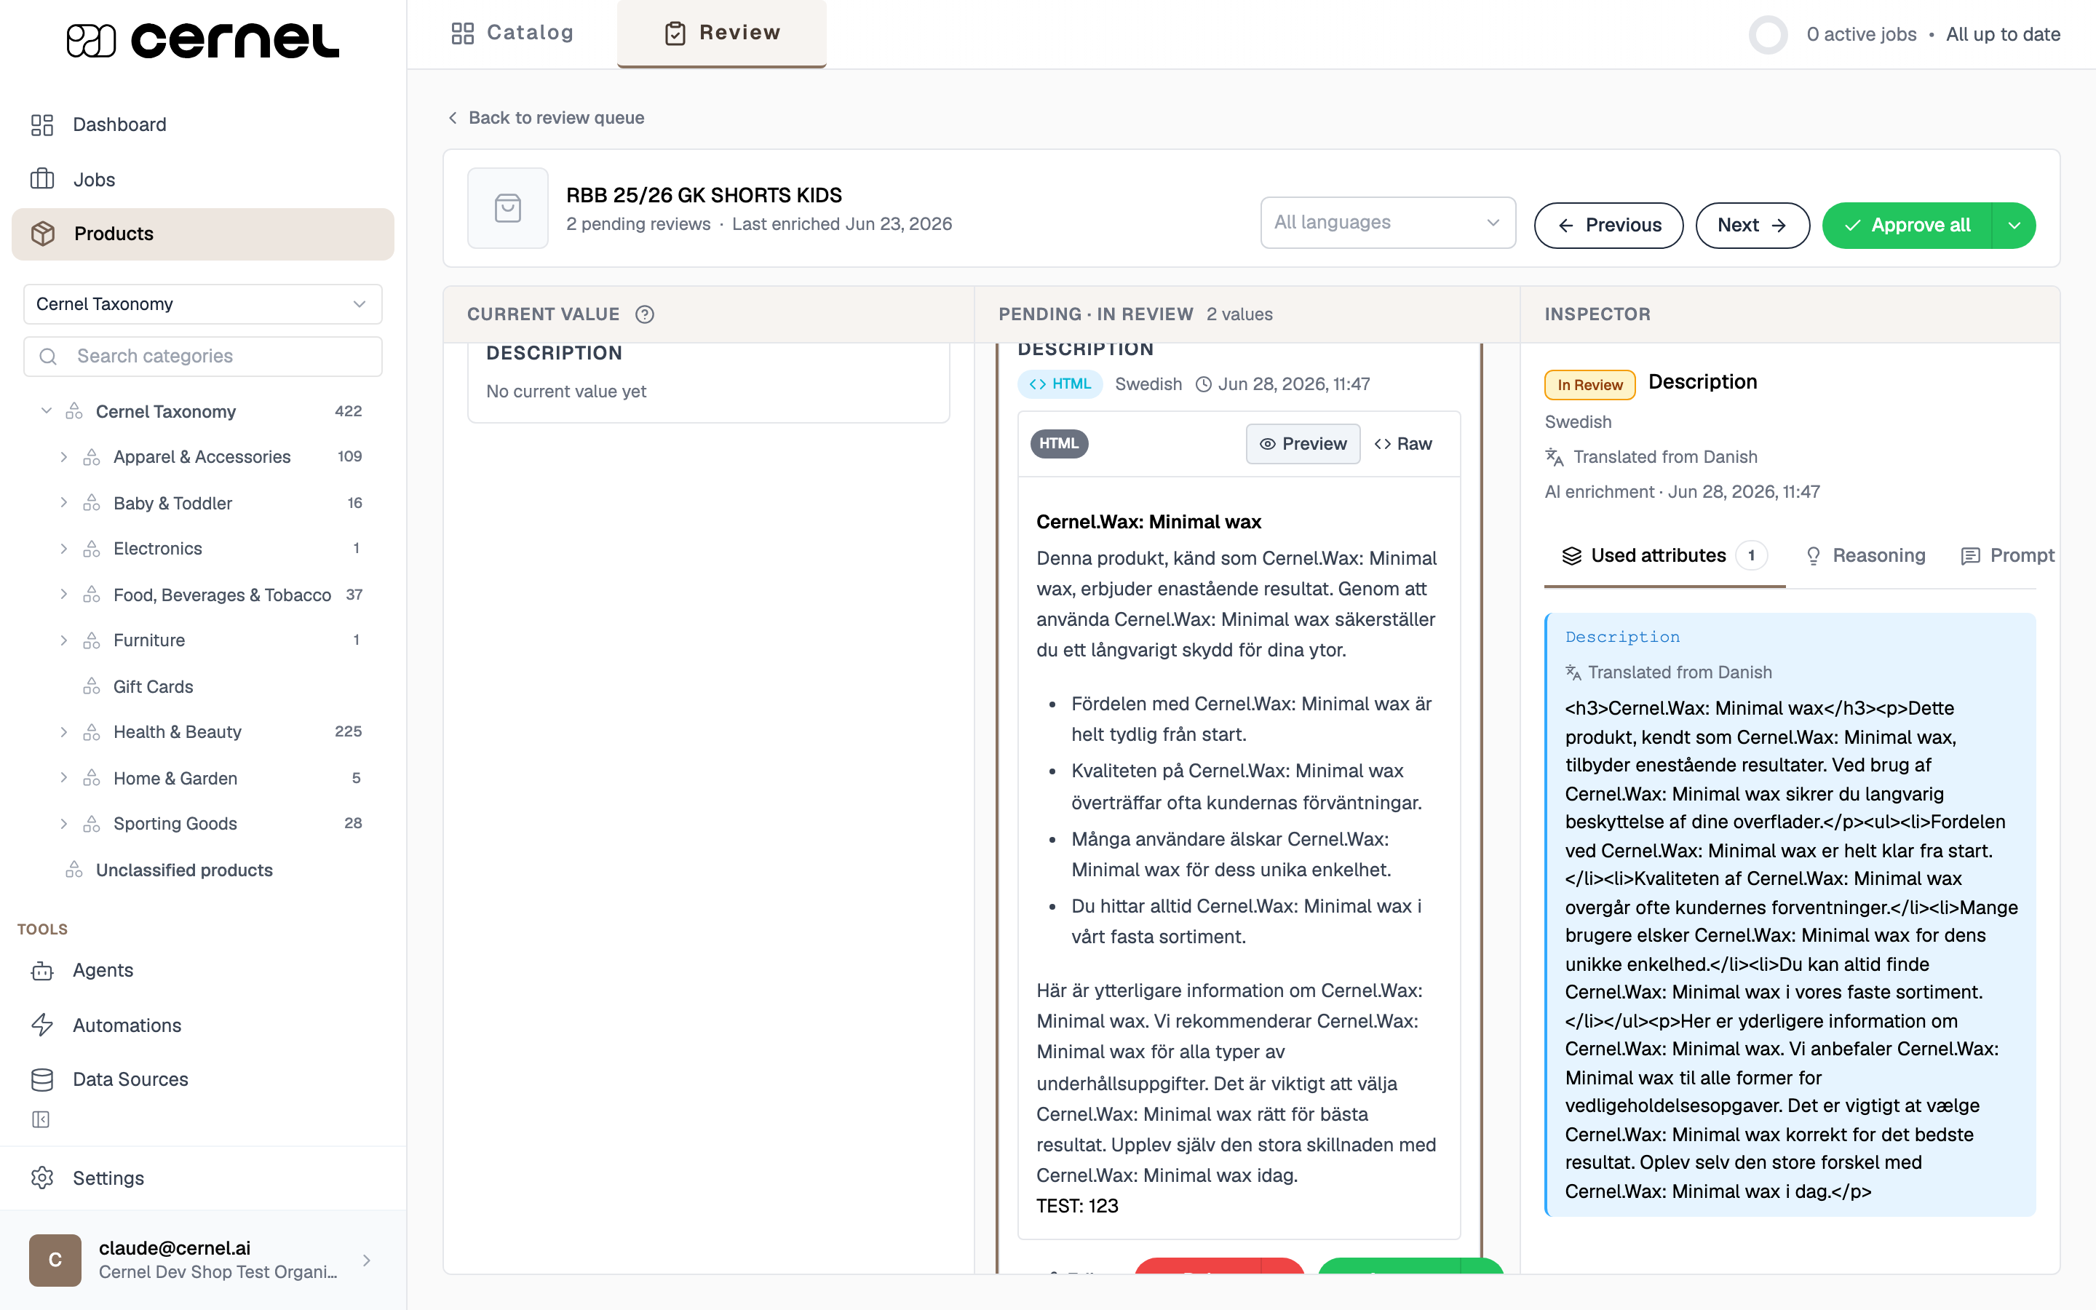
Task: Click the Search categories field
Action: point(202,356)
